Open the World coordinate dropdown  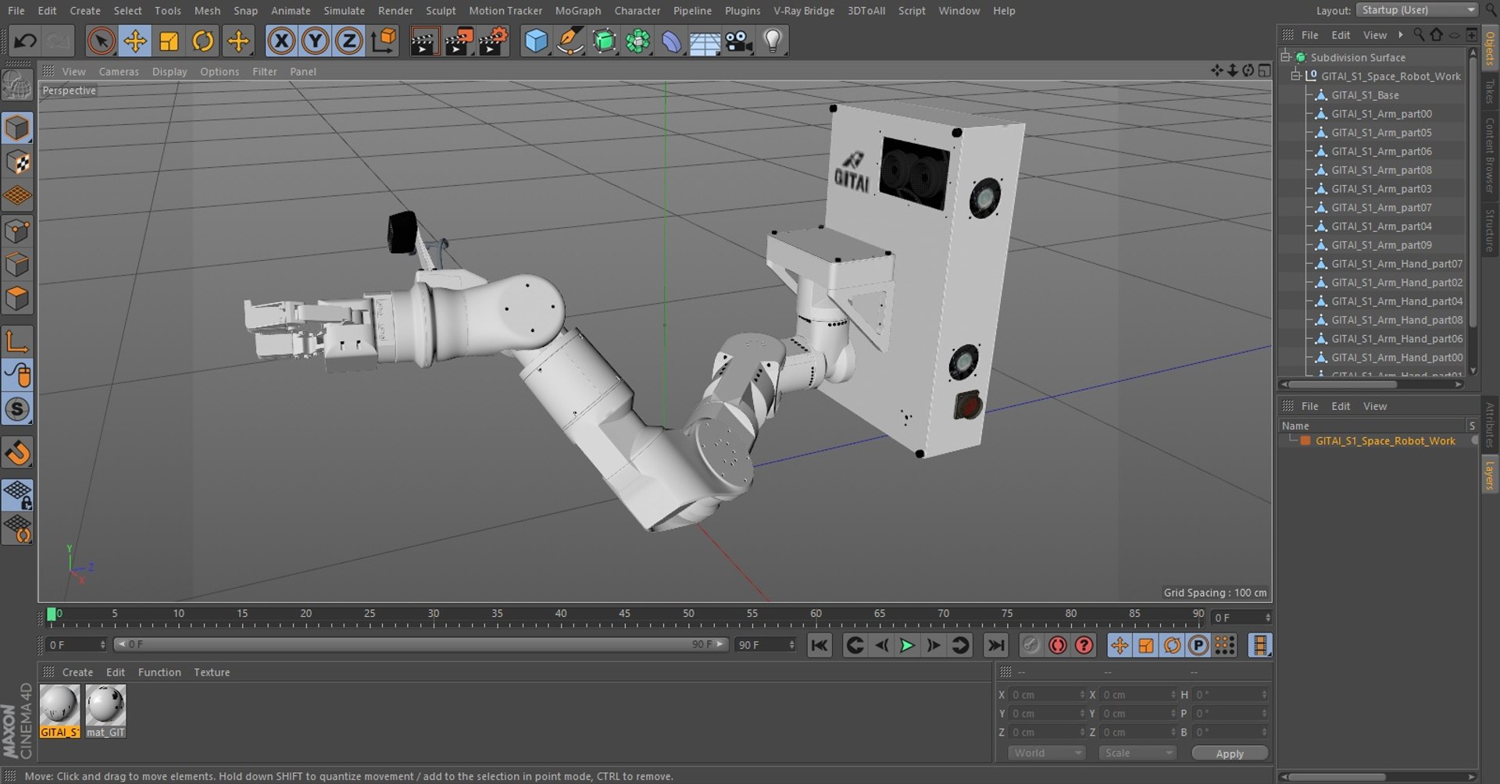pos(1046,754)
